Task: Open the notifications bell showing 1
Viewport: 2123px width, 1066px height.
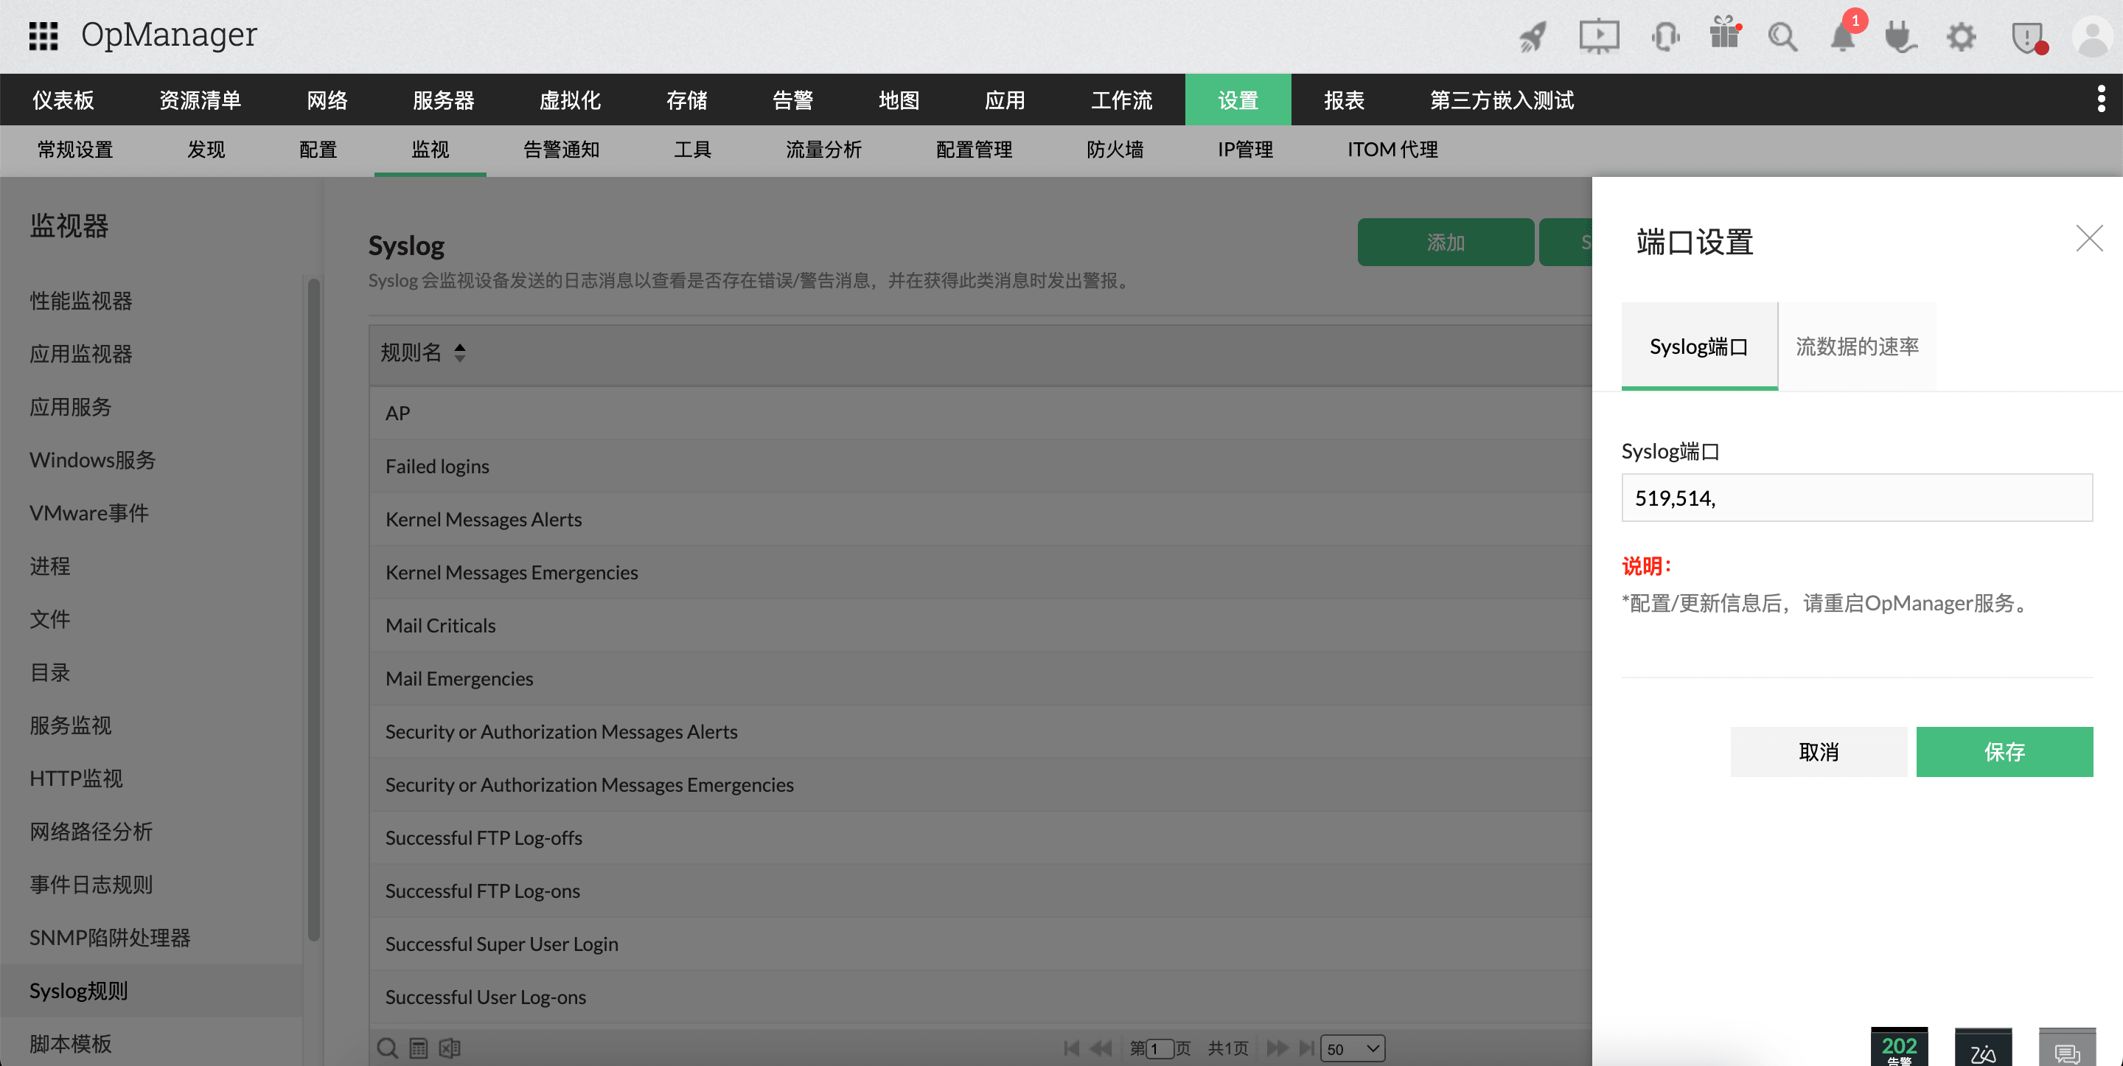Action: [1842, 37]
